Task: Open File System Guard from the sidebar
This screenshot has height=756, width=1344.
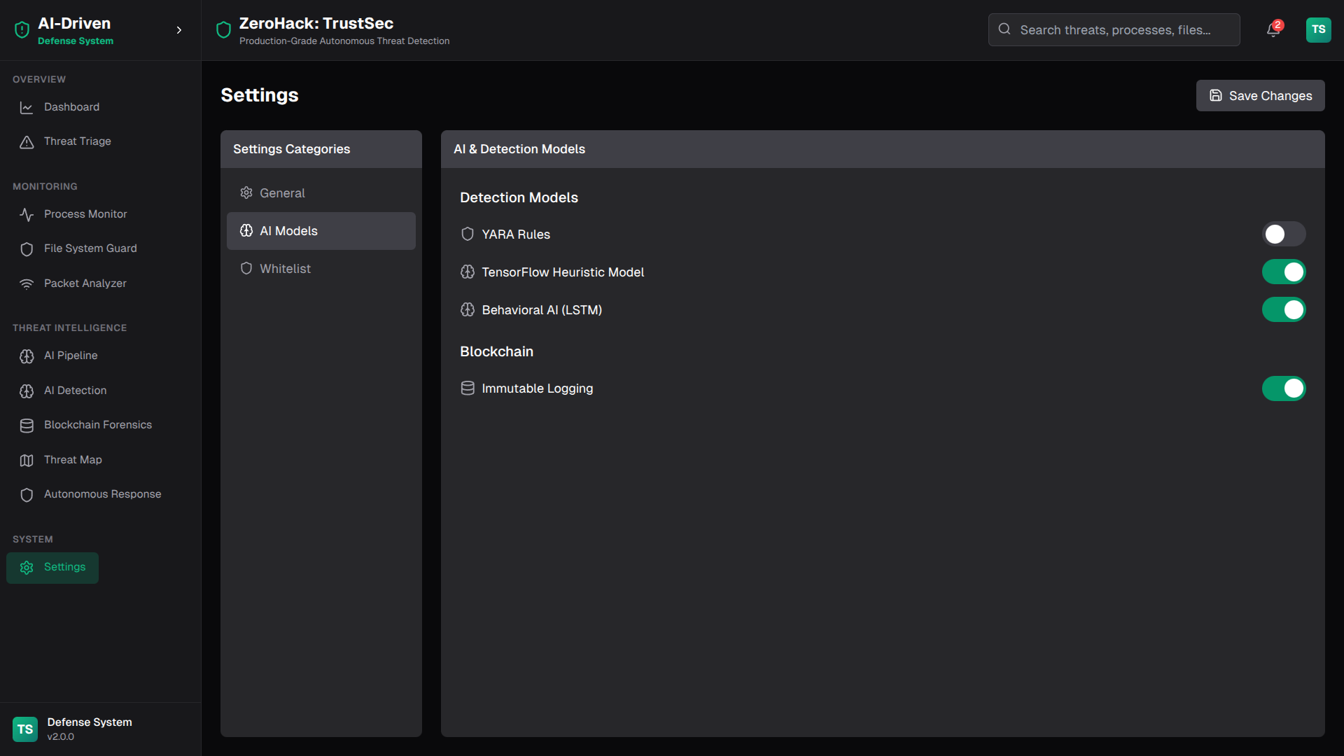Action: 90,248
